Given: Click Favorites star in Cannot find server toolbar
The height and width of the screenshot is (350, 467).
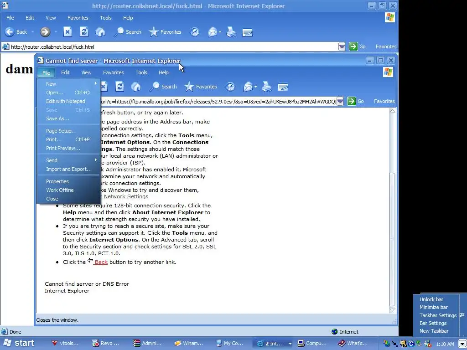Looking at the screenshot, I should point(201,87).
